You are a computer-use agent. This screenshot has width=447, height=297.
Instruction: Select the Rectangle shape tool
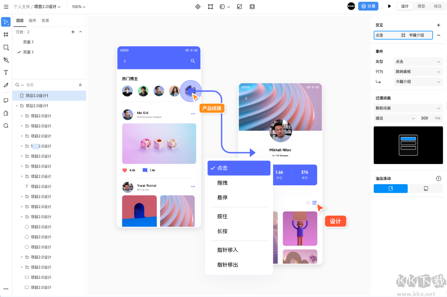pos(6,47)
